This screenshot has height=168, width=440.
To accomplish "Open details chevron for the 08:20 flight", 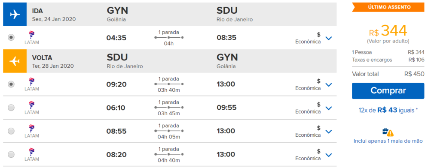I will tap(329, 155).
